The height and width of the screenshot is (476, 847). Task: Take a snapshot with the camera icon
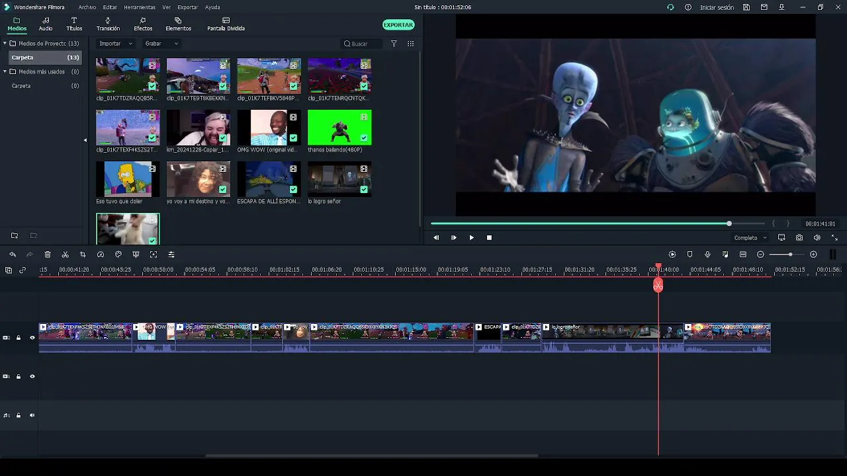pos(799,237)
